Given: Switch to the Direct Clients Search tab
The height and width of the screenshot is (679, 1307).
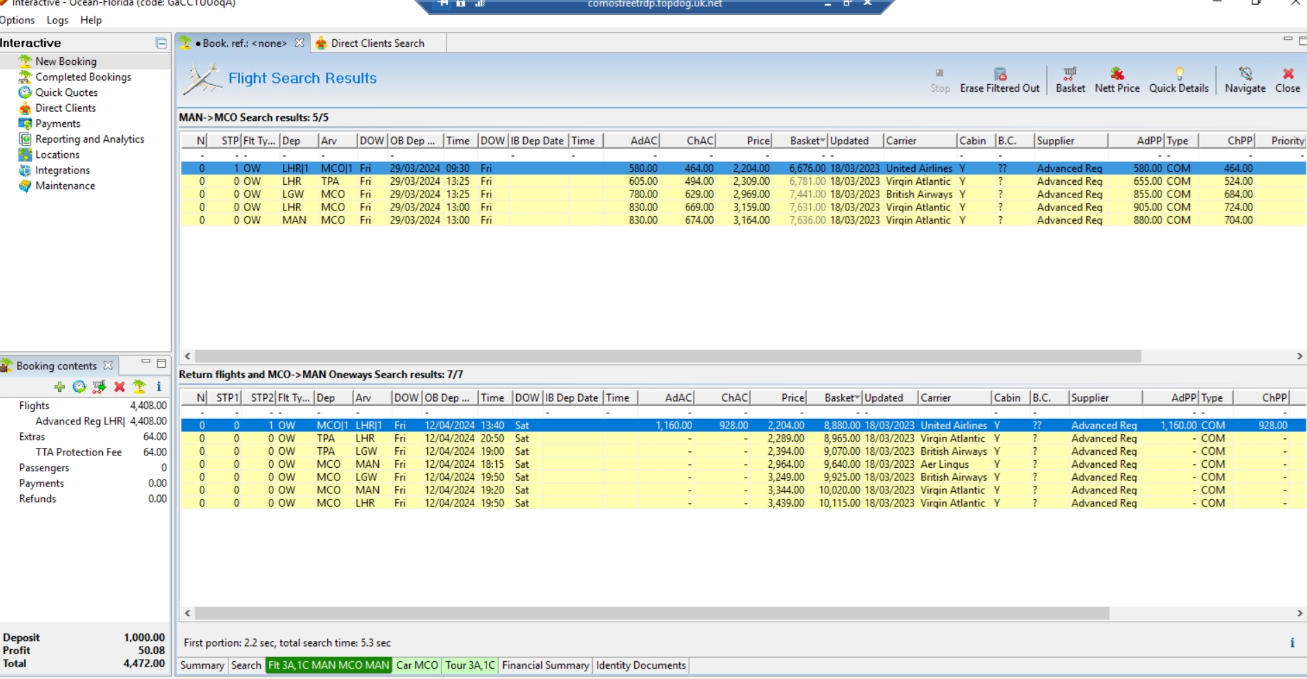Looking at the screenshot, I should pos(377,43).
